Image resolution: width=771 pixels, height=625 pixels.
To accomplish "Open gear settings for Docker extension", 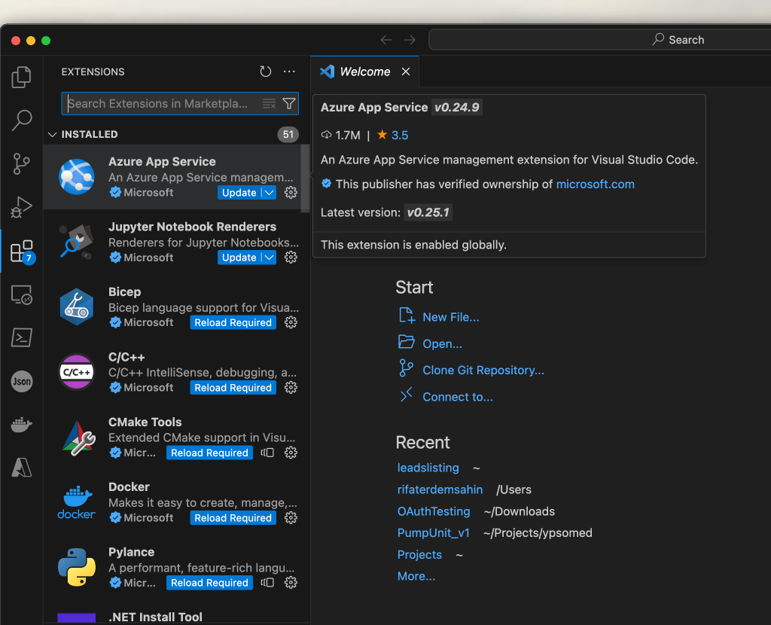I will click(291, 518).
